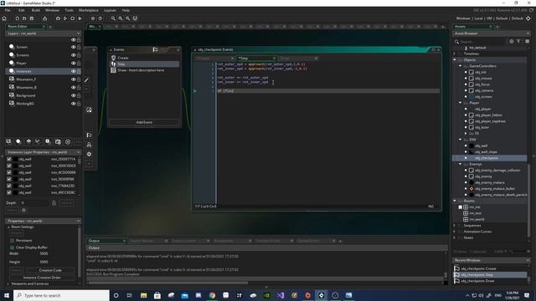Uncheck the first obj_wall instance checkbox
The height and width of the screenshot is (301, 536).
tap(9, 159)
